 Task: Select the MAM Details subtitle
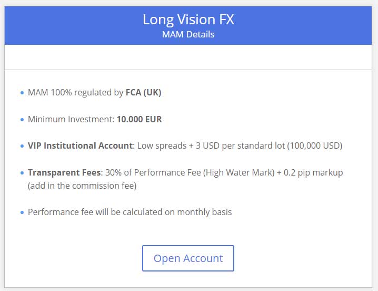(188, 35)
